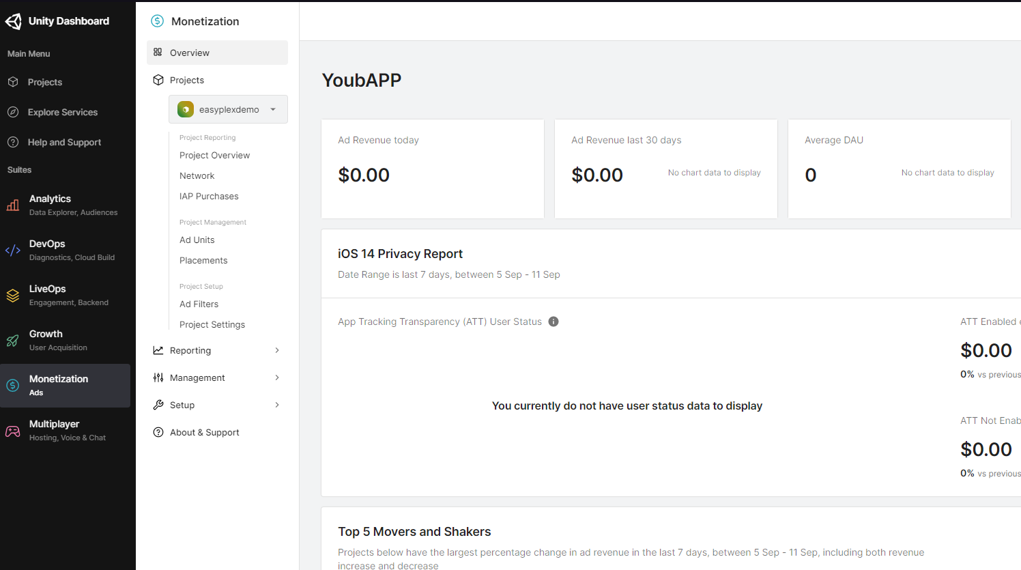Open the IAP Purchases report
This screenshot has height=570, width=1021.
209,196
